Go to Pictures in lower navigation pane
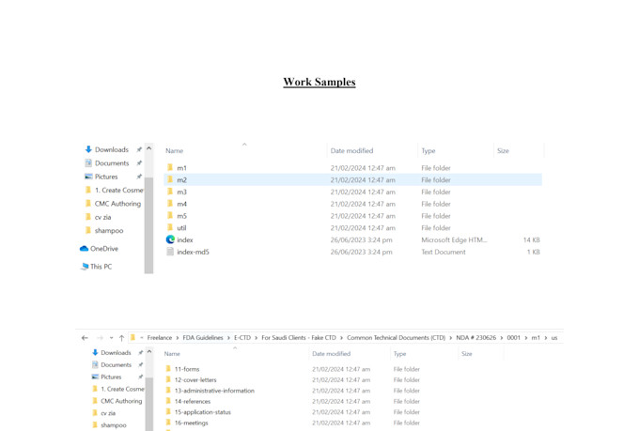Viewport: 639px width, 431px height. 111,377
